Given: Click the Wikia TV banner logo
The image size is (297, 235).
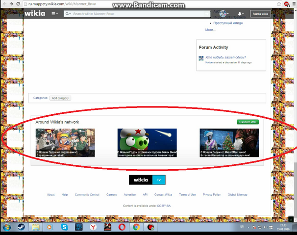Looking at the screenshot, I should coord(147,180).
